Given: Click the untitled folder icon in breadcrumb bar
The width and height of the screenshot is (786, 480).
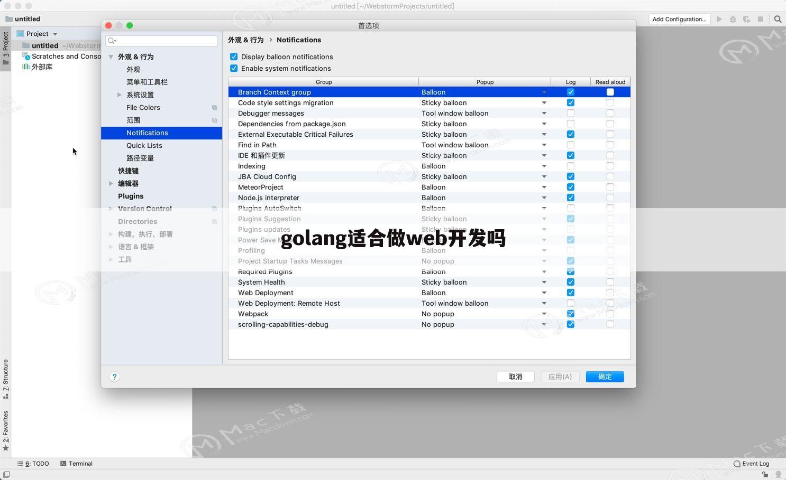Looking at the screenshot, I should tap(9, 19).
